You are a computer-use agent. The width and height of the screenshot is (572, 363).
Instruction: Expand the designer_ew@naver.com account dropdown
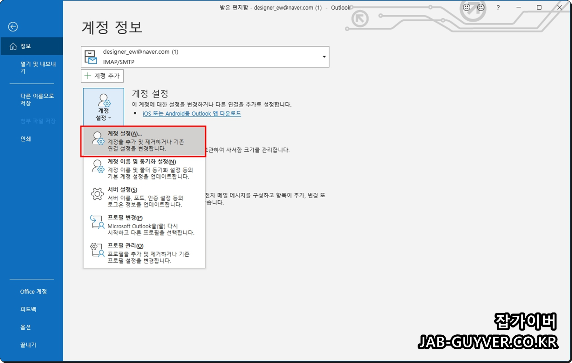click(x=324, y=57)
